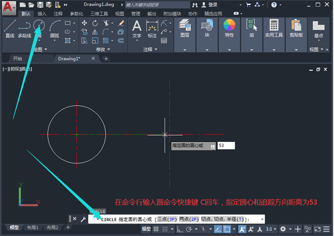Select the Tan Tan Radius (T) option
This screenshot has width=334, height=236.
click(x=223, y=219)
